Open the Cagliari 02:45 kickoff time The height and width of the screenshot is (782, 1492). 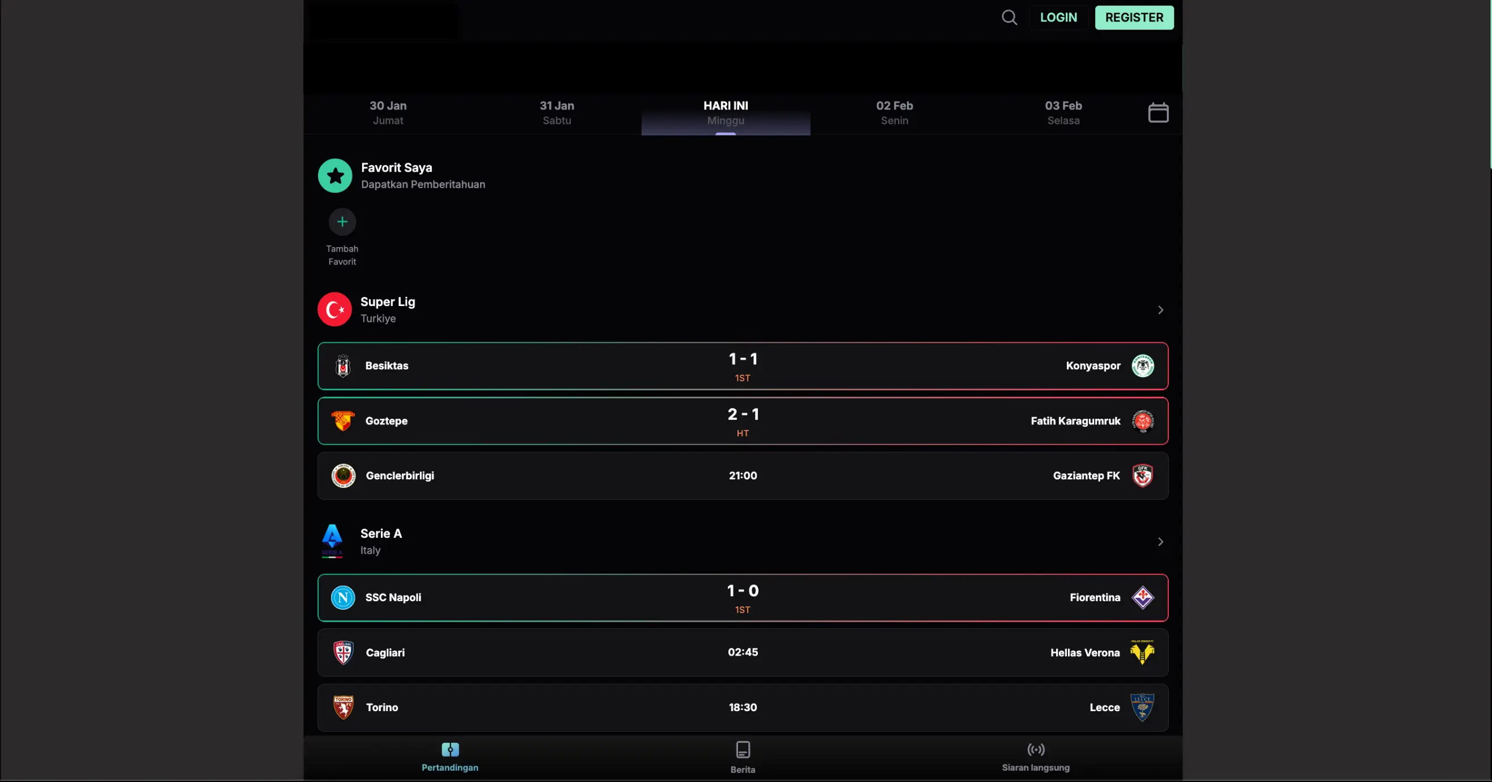pyautogui.click(x=743, y=652)
